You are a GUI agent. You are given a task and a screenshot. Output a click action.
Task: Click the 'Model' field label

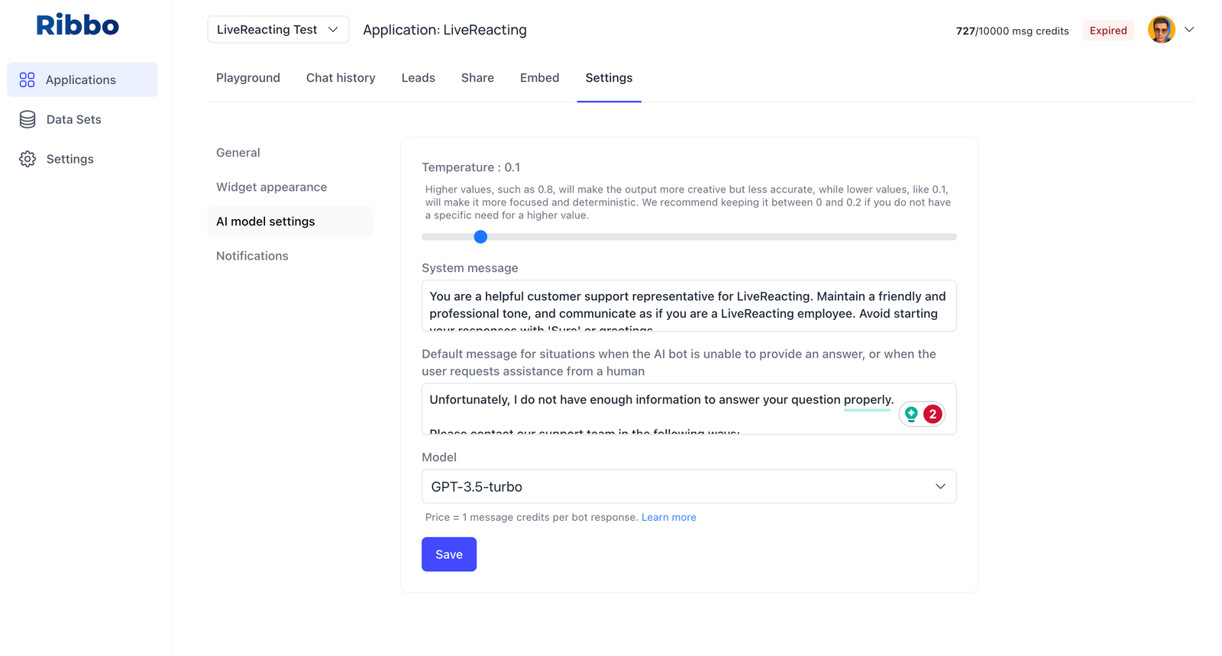click(439, 457)
